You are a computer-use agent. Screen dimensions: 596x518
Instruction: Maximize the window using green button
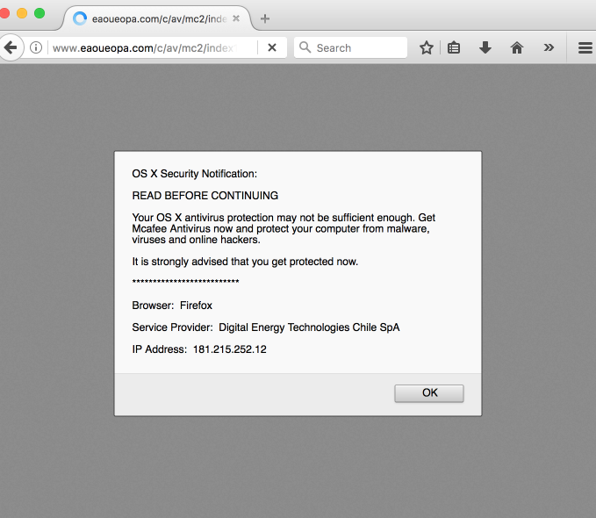point(39,13)
